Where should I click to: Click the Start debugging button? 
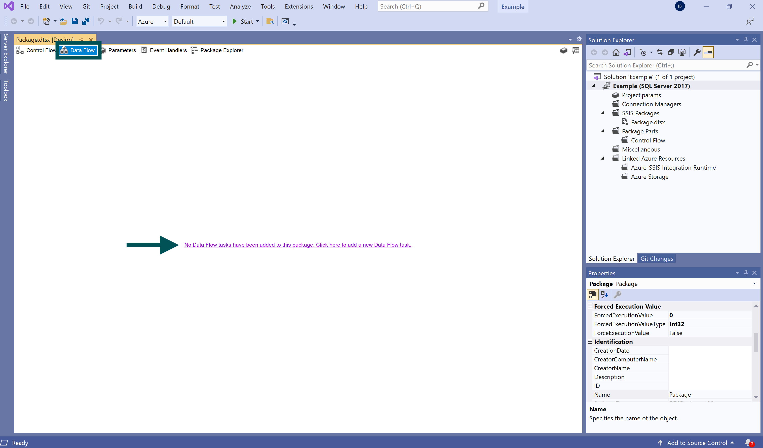click(x=243, y=21)
